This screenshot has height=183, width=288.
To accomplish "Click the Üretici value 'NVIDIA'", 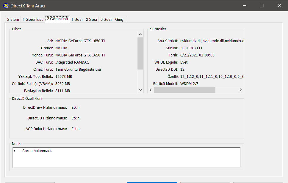I will [61, 48].
